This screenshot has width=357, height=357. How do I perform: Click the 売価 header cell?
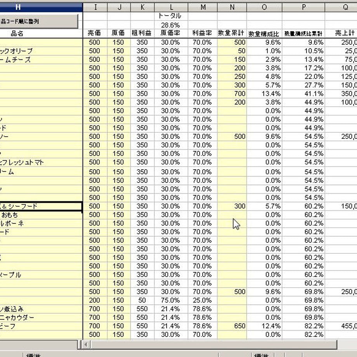tap(95, 33)
